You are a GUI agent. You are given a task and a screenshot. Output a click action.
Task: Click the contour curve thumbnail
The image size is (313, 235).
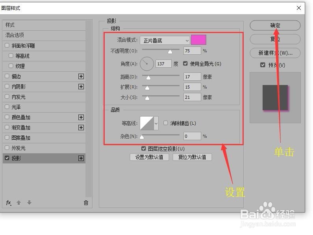(147, 123)
